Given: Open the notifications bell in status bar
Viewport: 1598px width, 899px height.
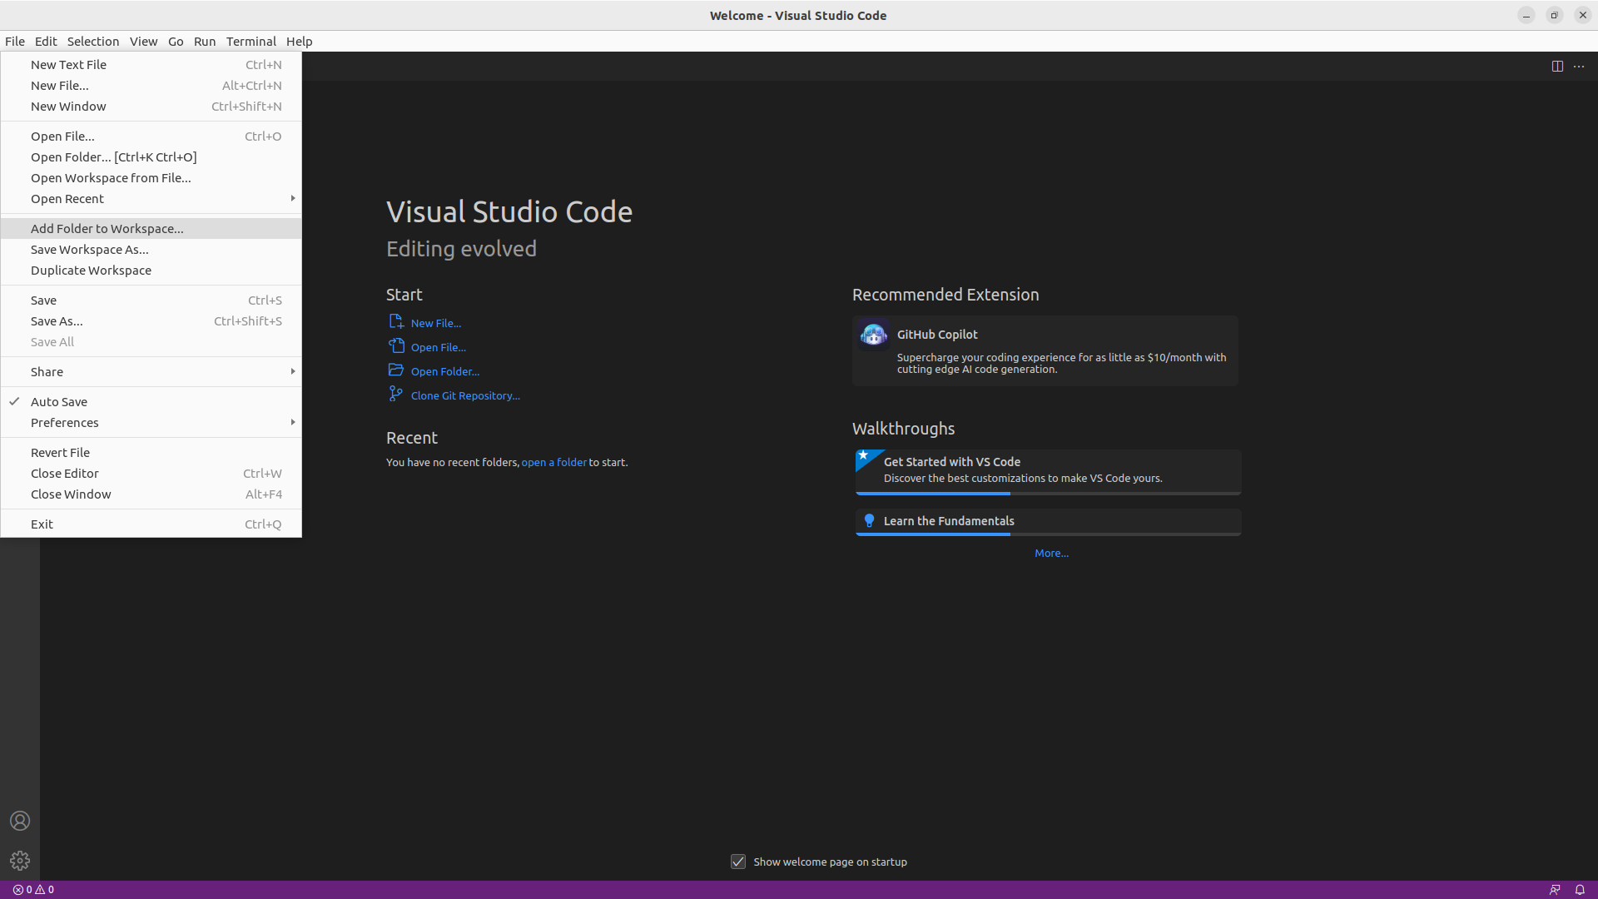Looking at the screenshot, I should (x=1580, y=890).
